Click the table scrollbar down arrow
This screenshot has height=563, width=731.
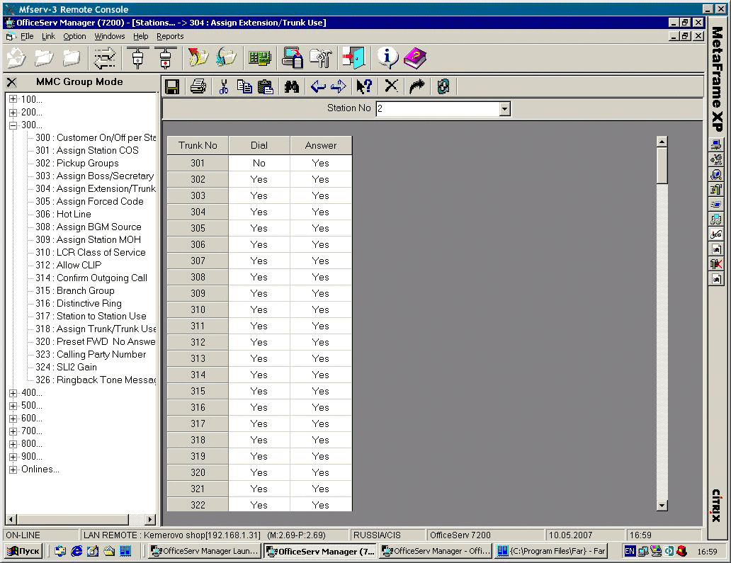click(662, 505)
